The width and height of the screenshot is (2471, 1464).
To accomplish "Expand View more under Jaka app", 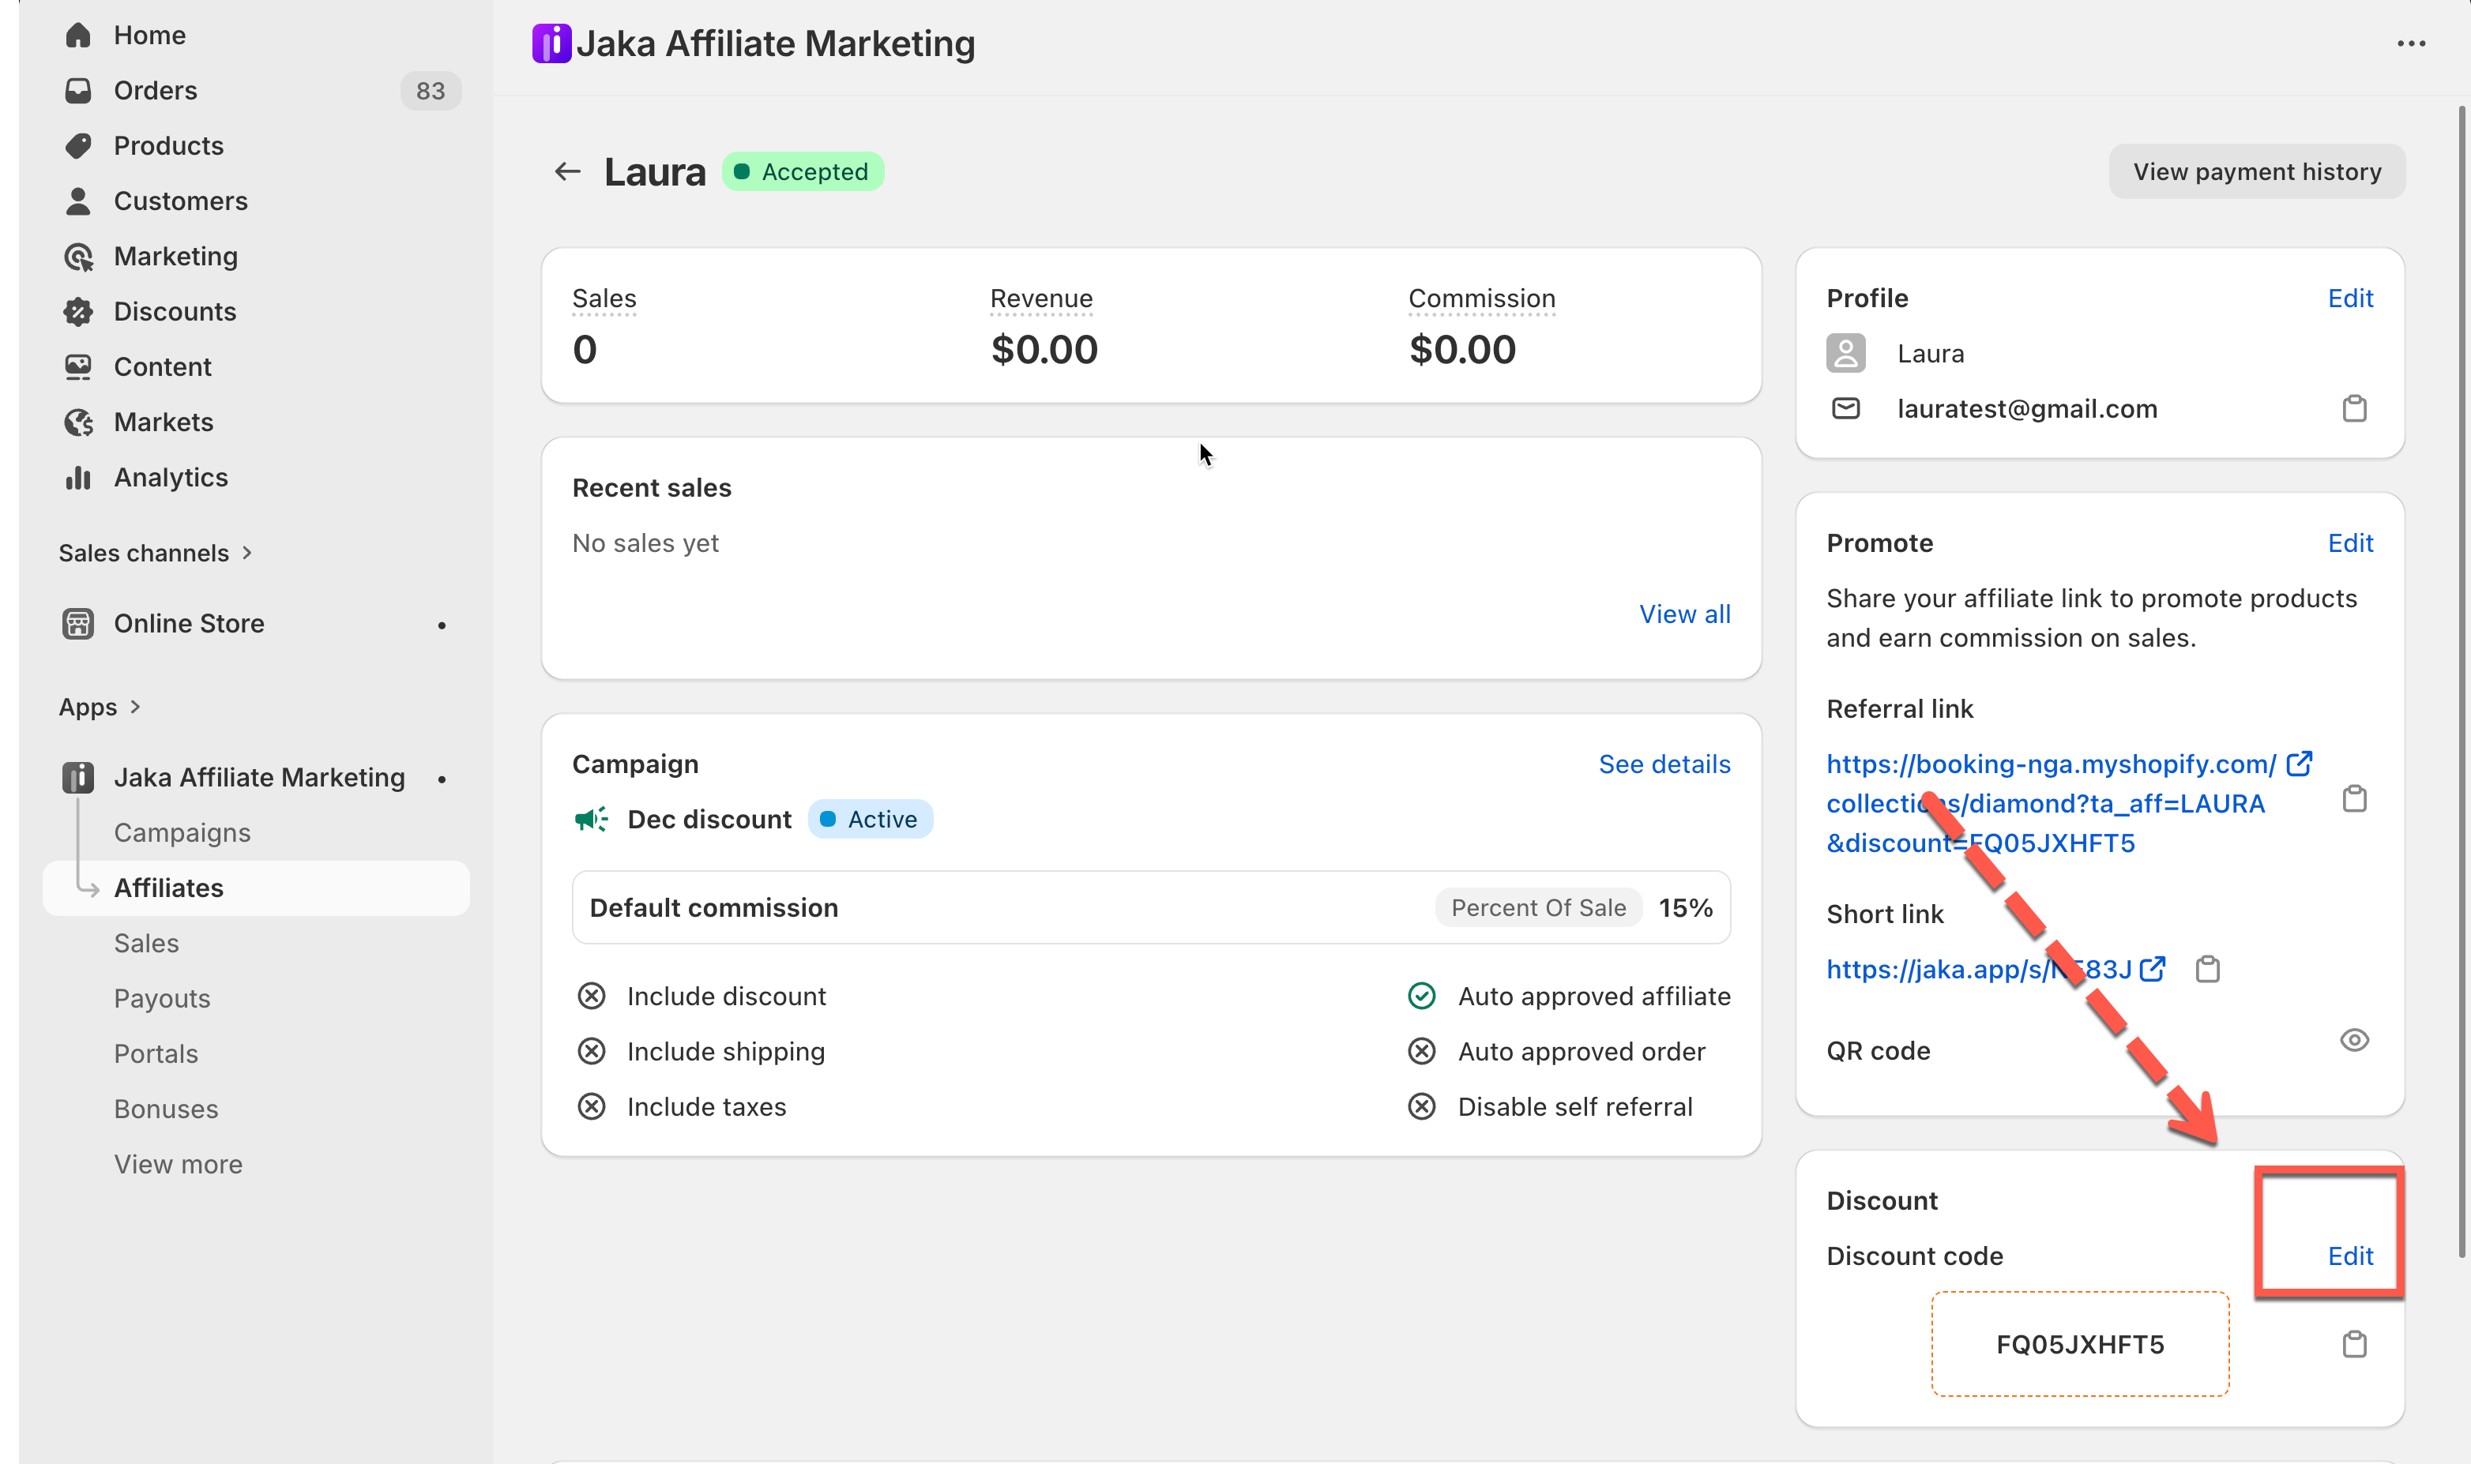I will coord(178,1164).
